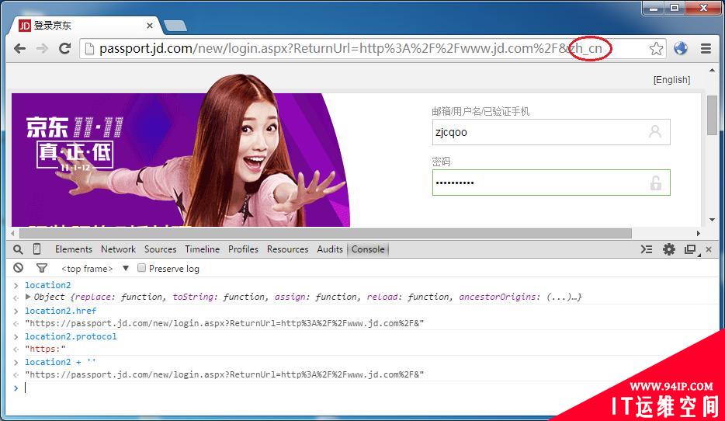Image resolution: width=725 pixels, height=421 pixels.
Task: Open the Profiles panel tab
Action: [x=243, y=249]
